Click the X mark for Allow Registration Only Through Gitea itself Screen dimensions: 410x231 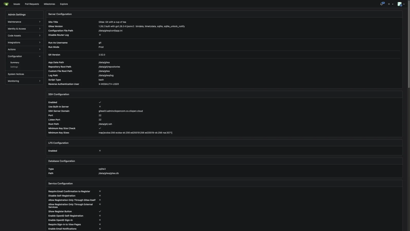pos(100,200)
